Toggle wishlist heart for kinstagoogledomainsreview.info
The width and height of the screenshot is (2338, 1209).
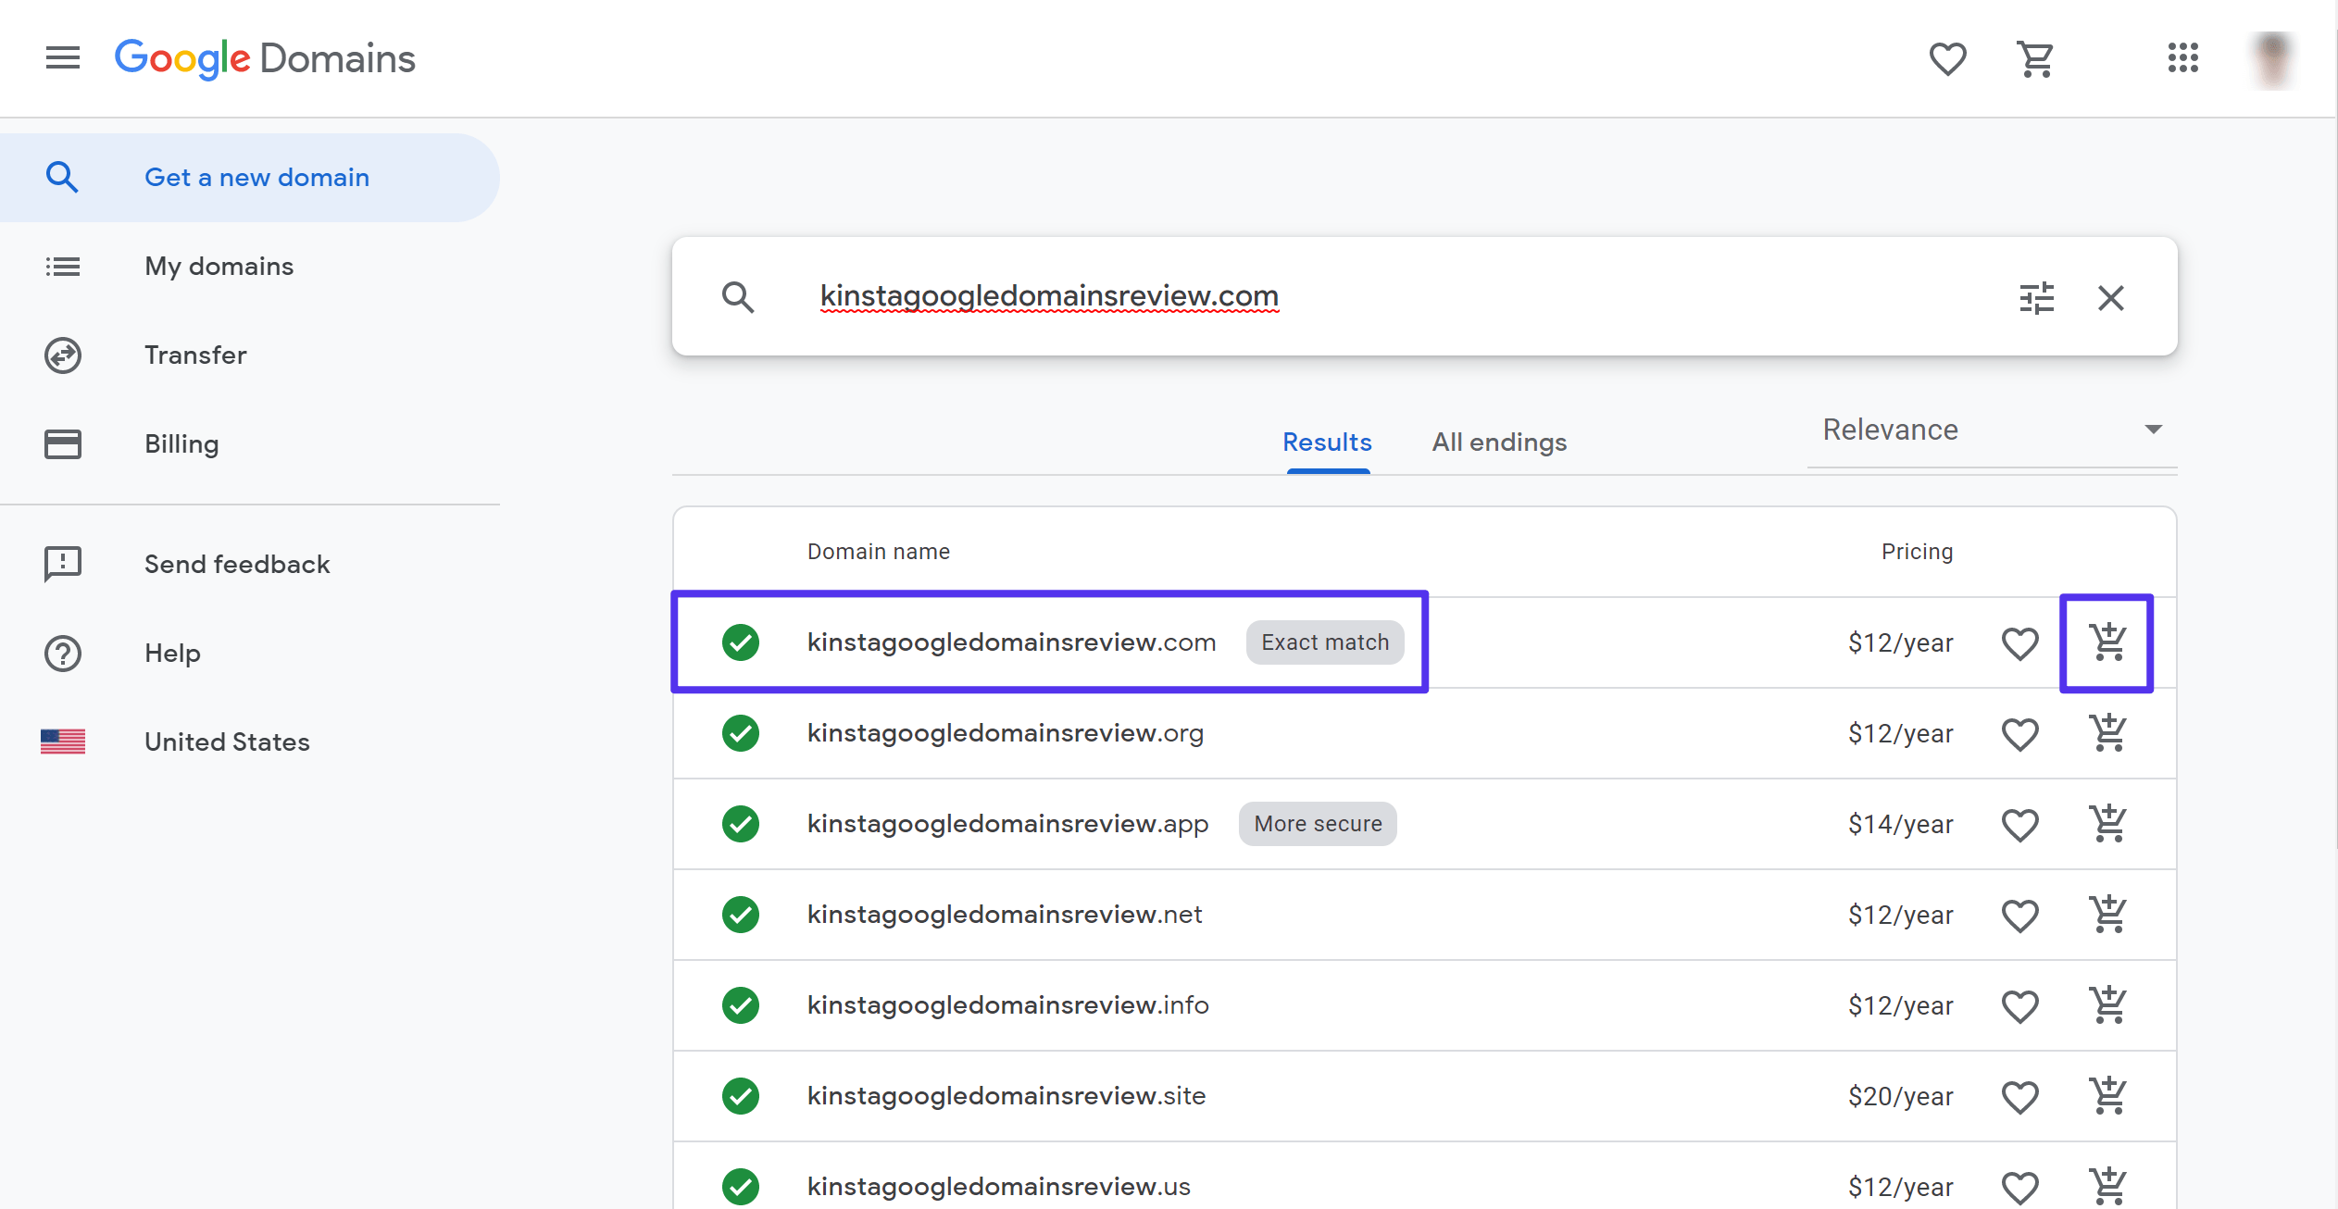coord(2020,1003)
